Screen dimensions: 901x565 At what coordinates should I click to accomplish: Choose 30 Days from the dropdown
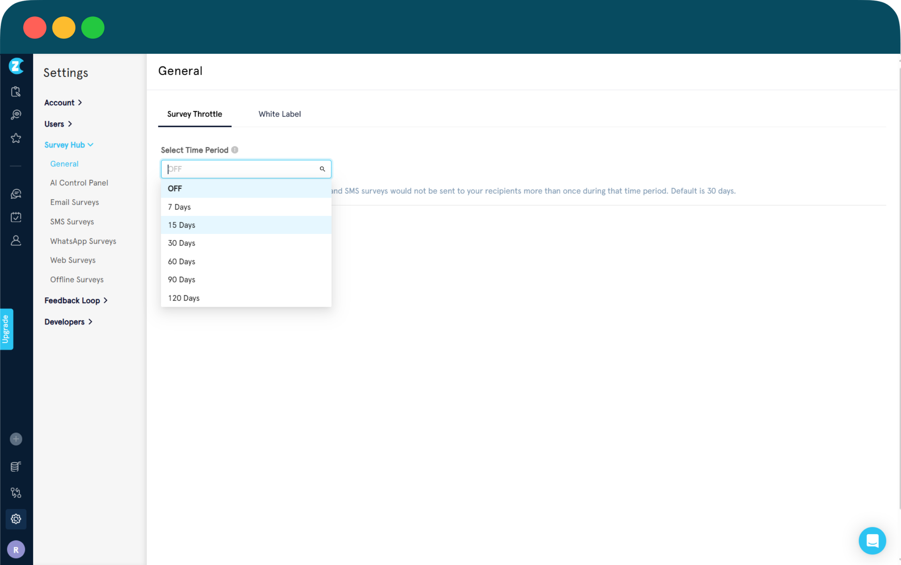click(x=181, y=243)
